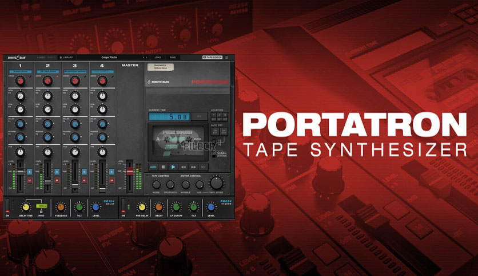The width and height of the screenshot is (478, 276).
Task: Click the yellow Delay Time knob
Action: (26, 208)
